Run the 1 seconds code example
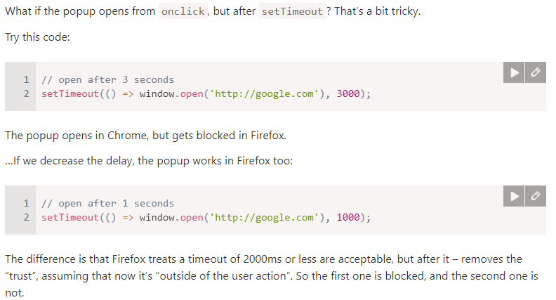Viewport: 556px width, 300px height. (x=513, y=196)
